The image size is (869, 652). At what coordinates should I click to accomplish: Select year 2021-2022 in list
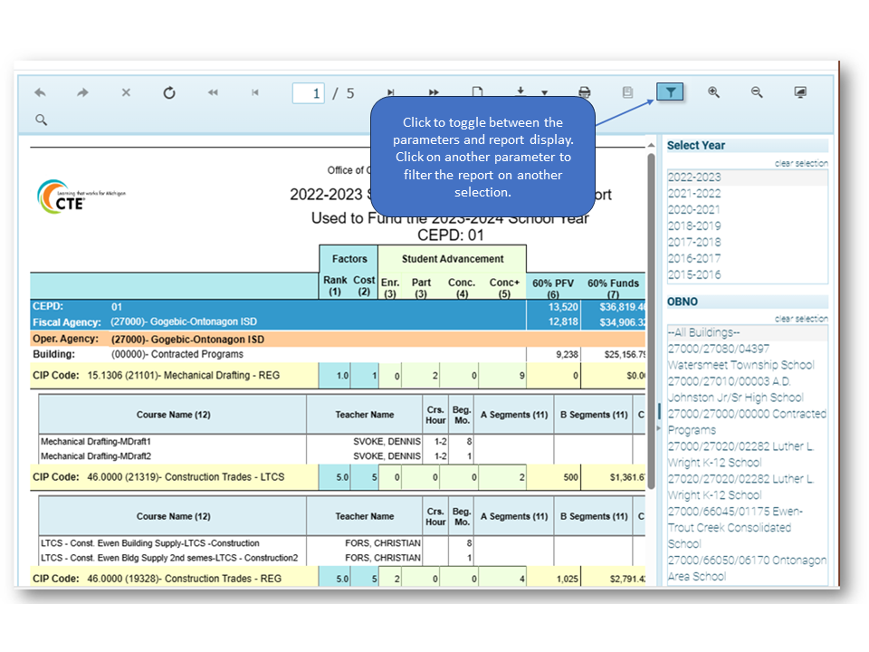(694, 194)
